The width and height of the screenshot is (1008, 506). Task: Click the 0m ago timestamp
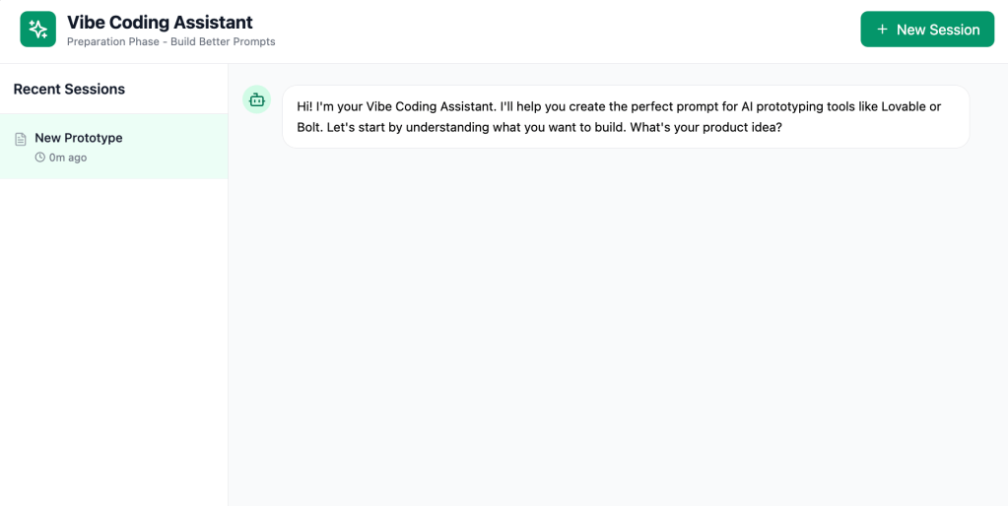coord(68,158)
